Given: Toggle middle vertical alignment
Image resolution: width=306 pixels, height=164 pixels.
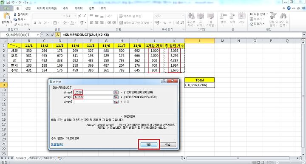Looking at the screenshot, I should pos(97,16).
